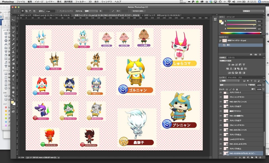
Task: Open the Wi-Fi status menu
Action: point(229,2)
